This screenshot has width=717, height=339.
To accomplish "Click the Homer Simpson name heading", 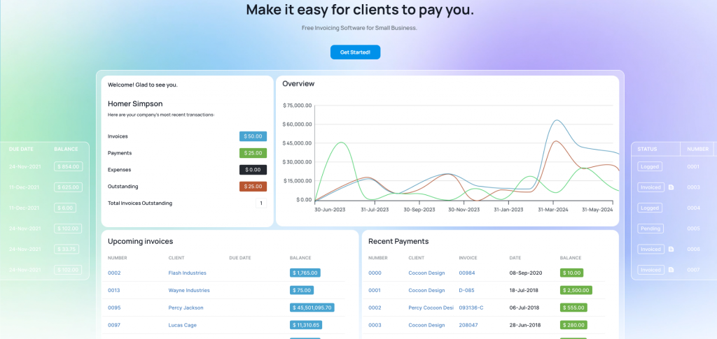I will [x=135, y=103].
